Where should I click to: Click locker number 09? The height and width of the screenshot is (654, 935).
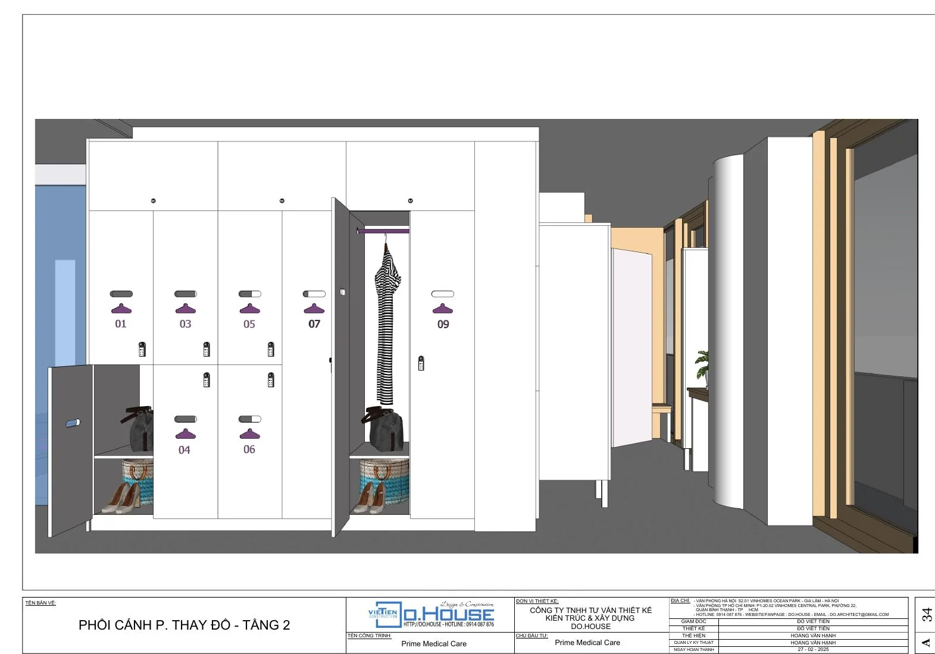pyautogui.click(x=443, y=324)
